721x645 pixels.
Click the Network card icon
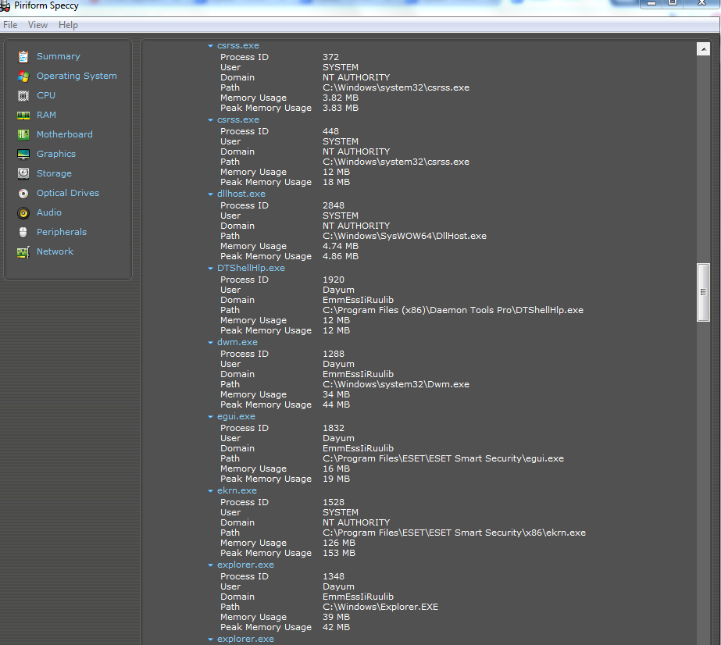[23, 252]
